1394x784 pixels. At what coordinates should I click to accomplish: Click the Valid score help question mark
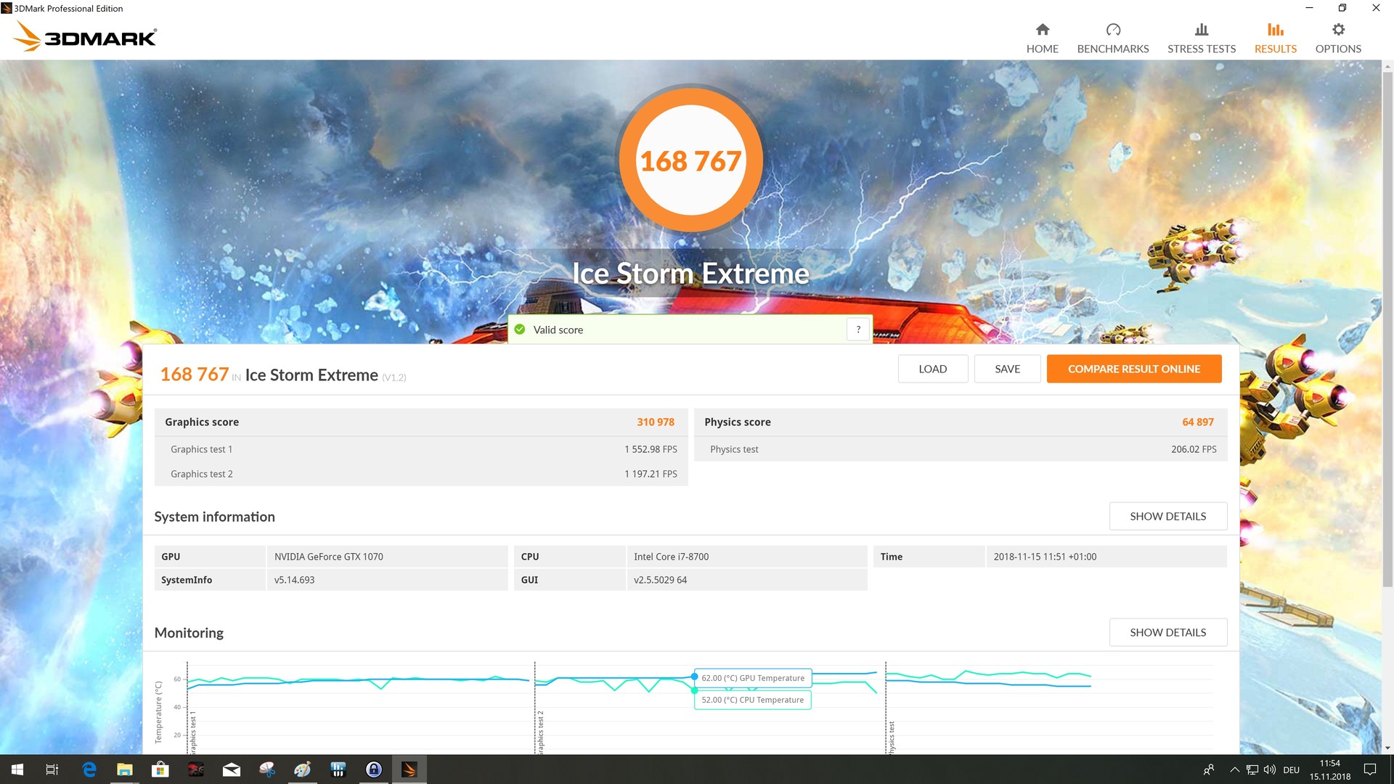pyautogui.click(x=858, y=330)
